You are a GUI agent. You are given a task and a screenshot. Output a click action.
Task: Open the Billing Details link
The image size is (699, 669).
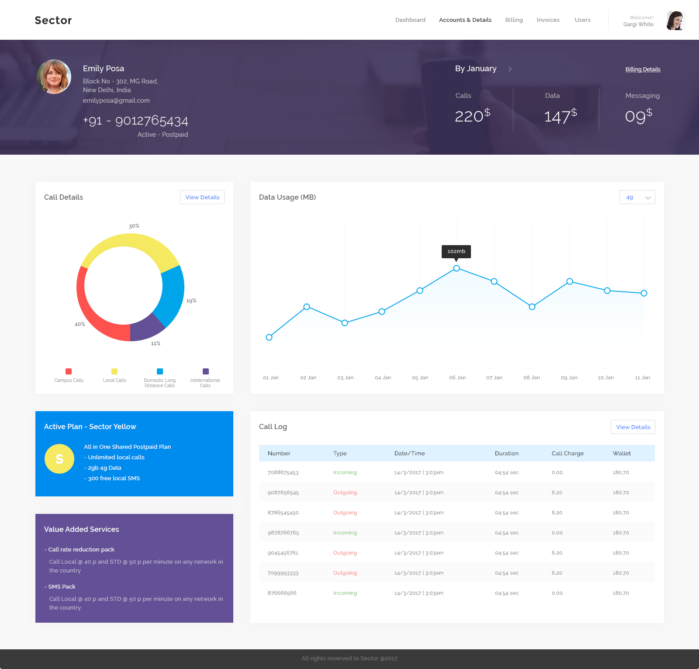click(x=643, y=69)
